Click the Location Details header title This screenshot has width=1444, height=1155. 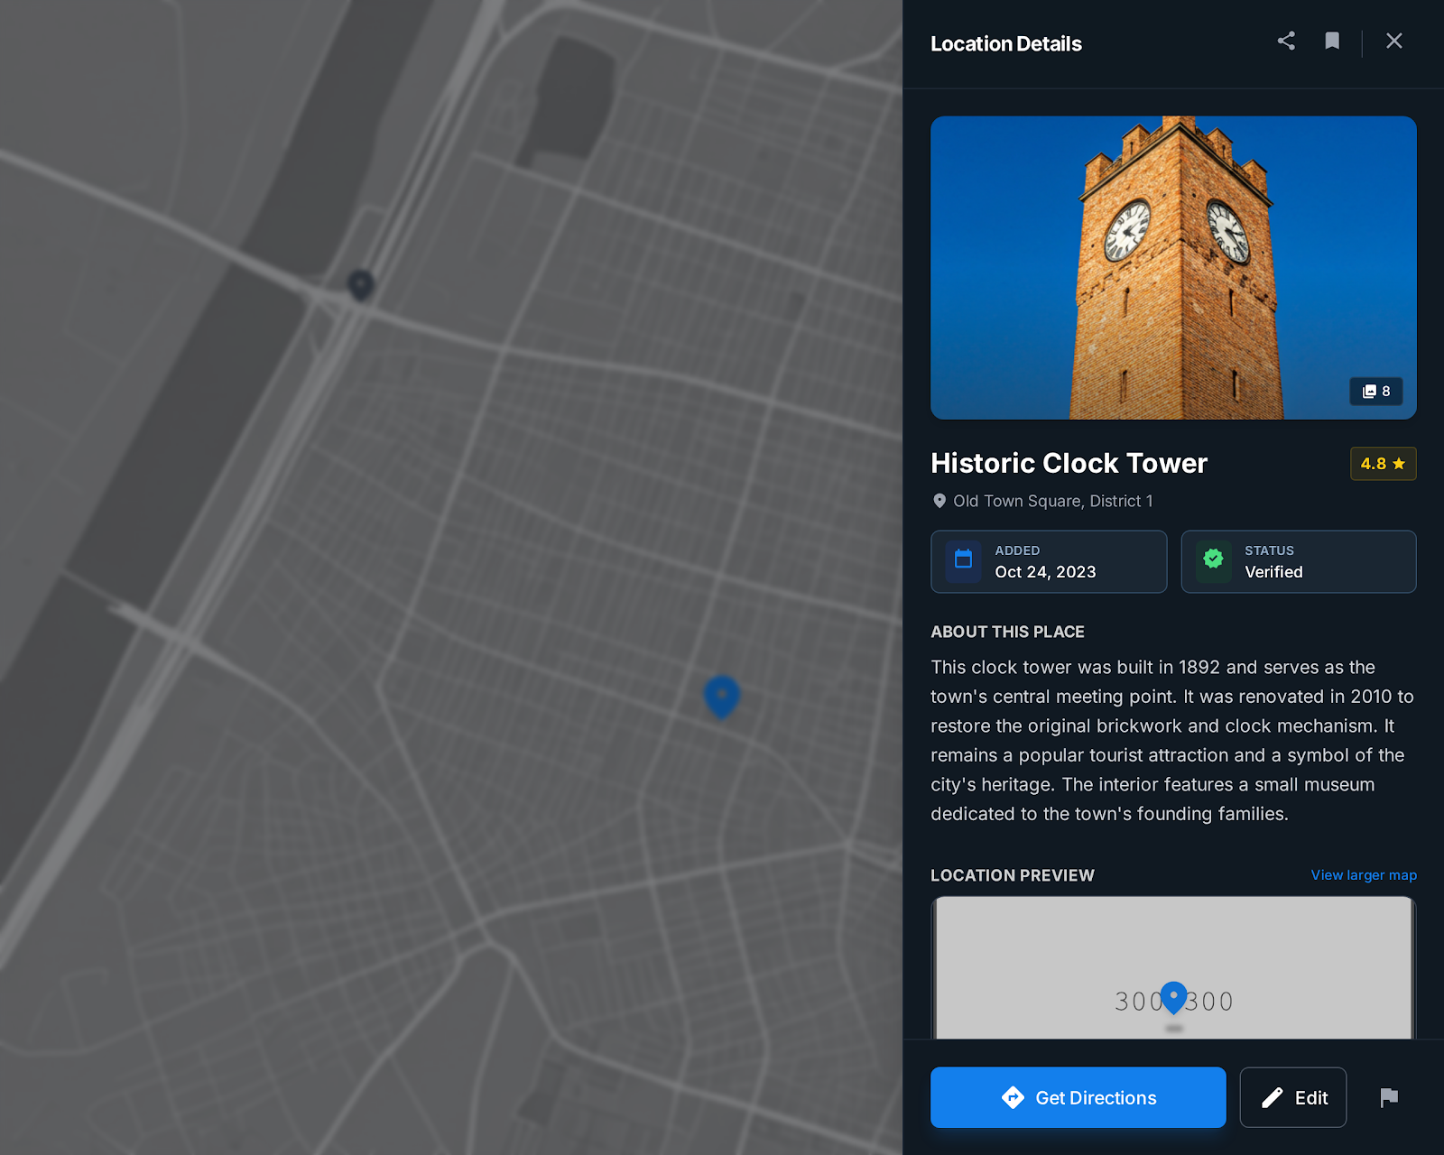tap(1005, 42)
